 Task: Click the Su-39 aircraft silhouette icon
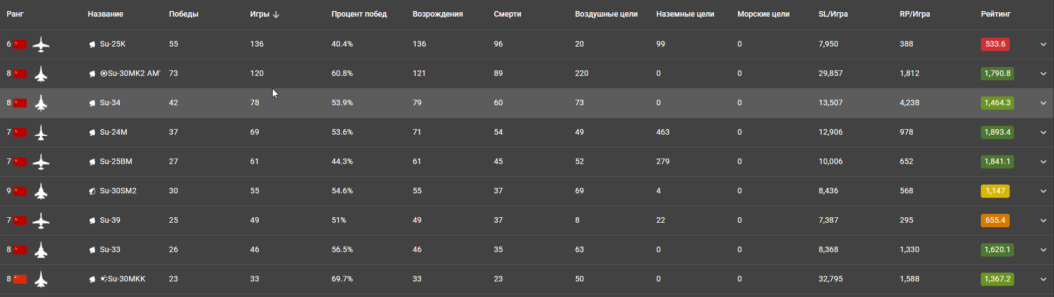41,221
